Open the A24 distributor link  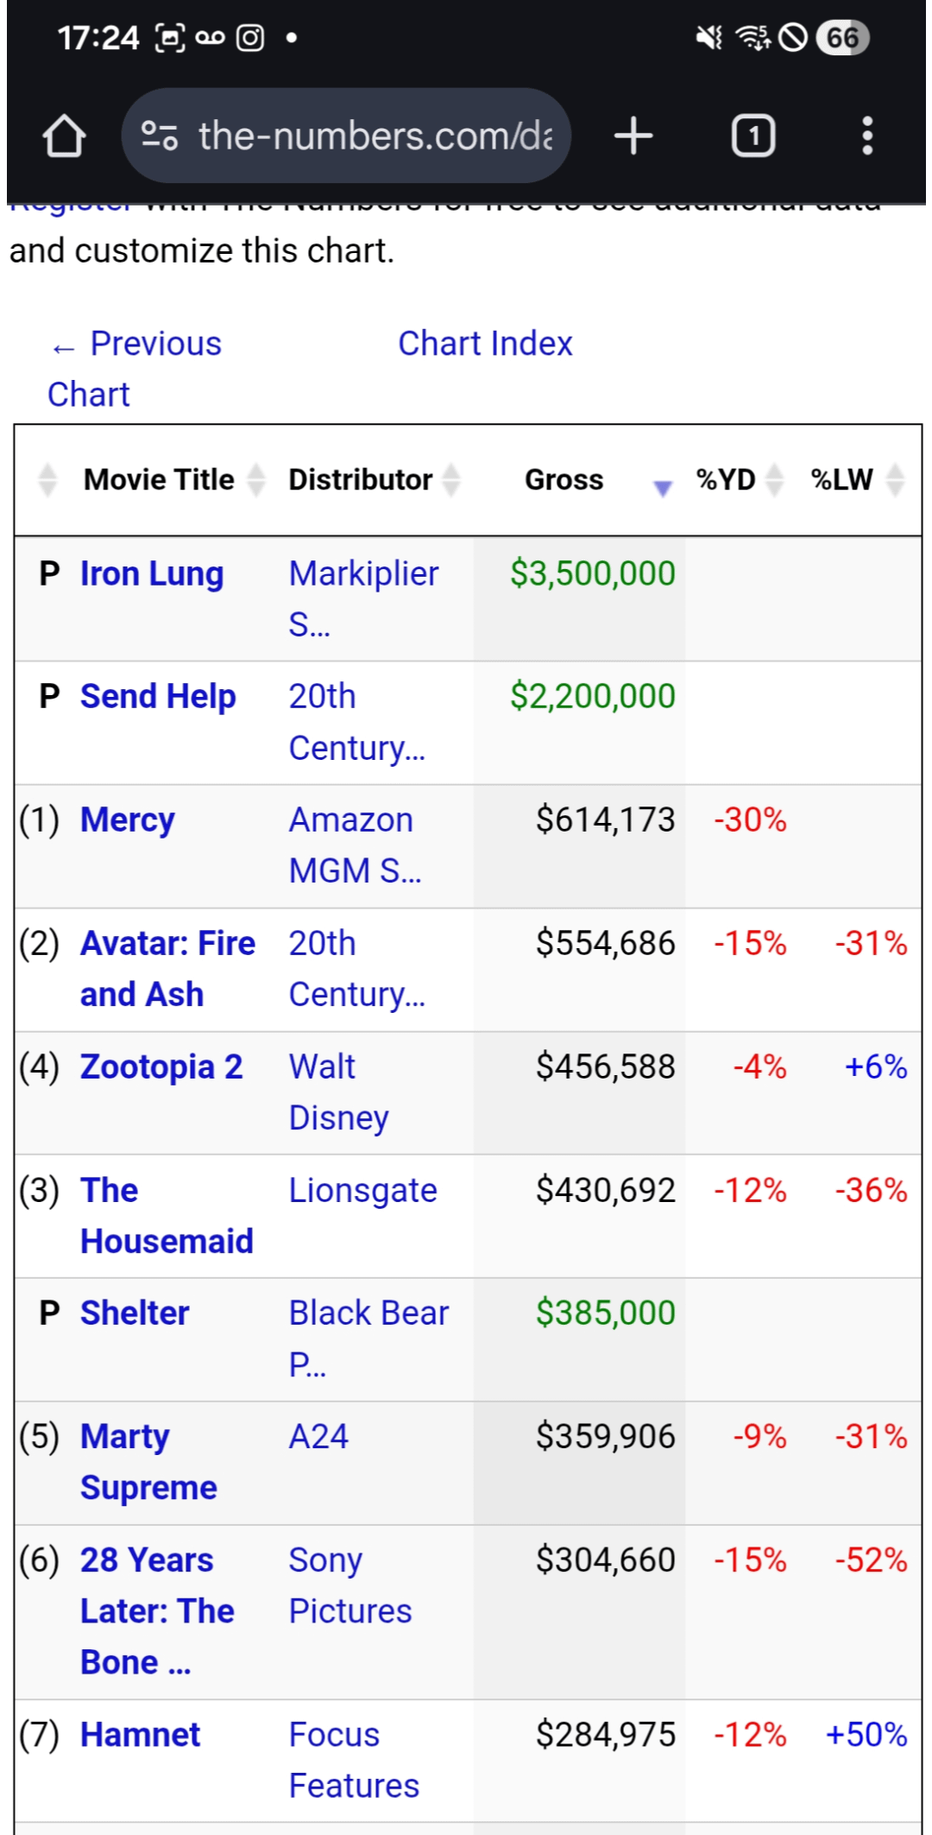coord(318,1437)
